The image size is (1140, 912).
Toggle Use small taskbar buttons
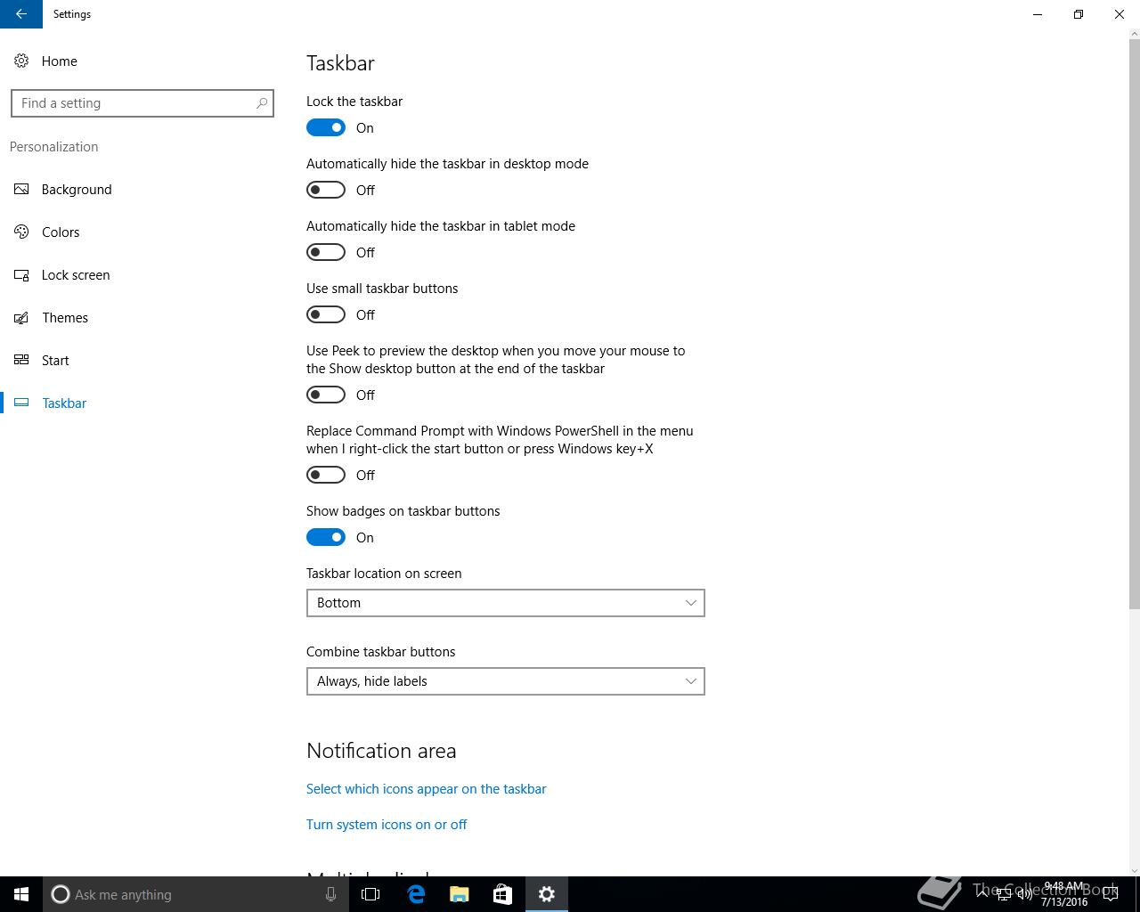pos(326,314)
